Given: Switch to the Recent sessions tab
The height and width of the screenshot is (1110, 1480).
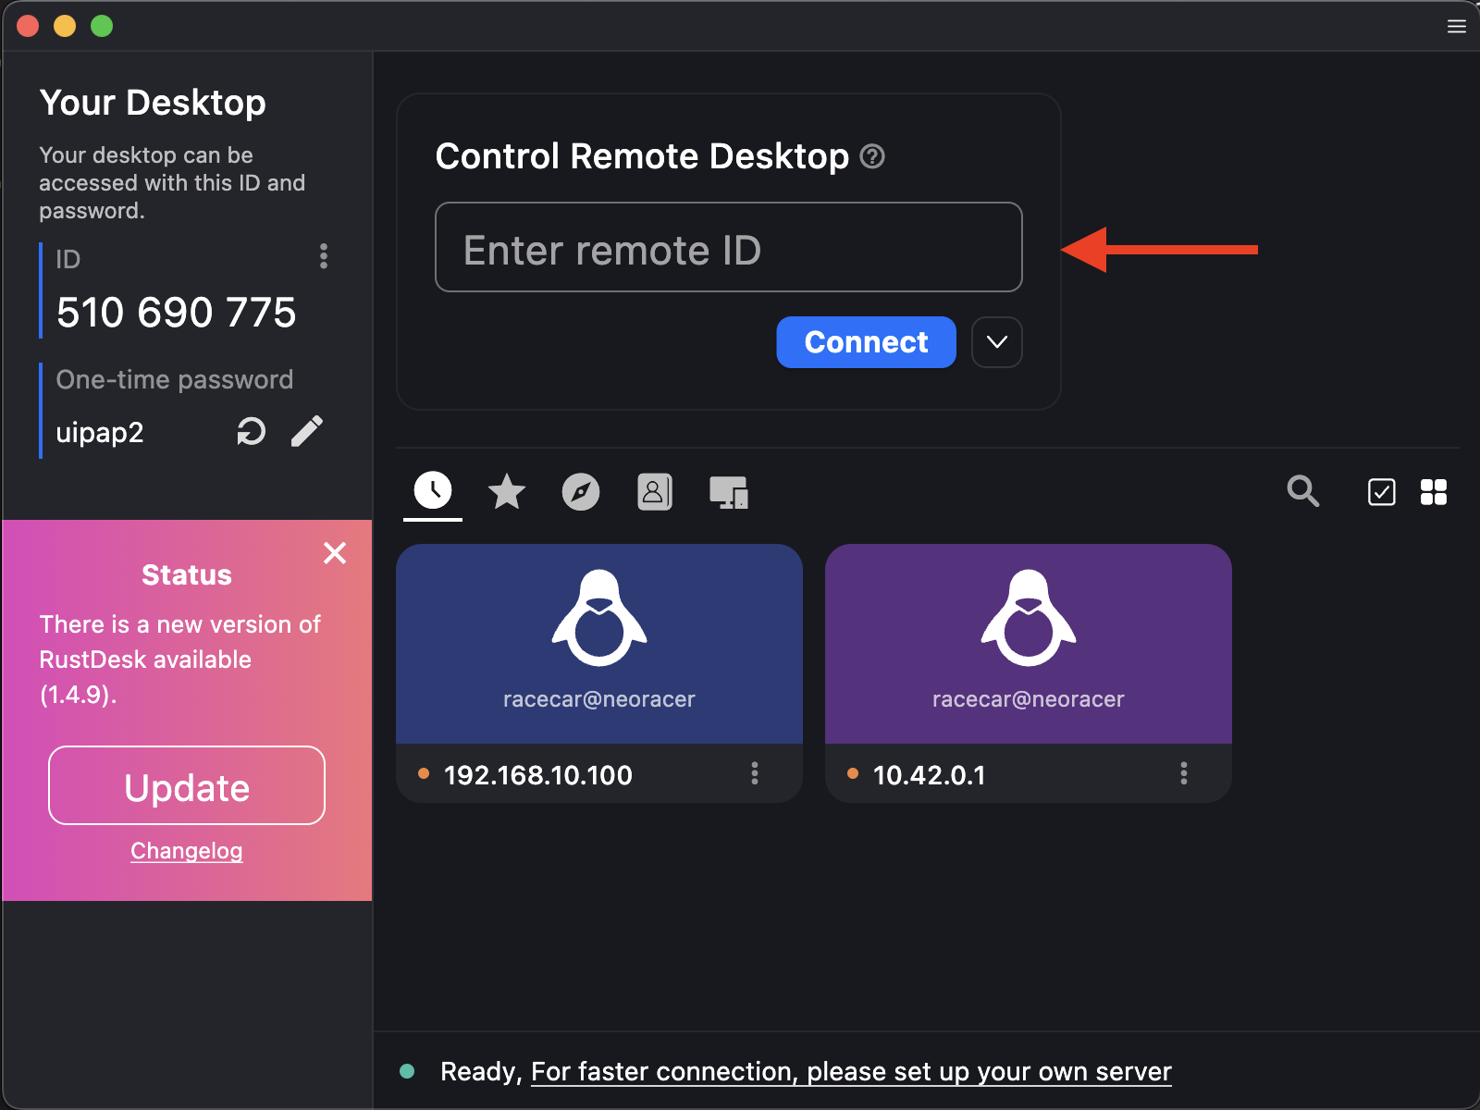Looking at the screenshot, I should [x=433, y=490].
